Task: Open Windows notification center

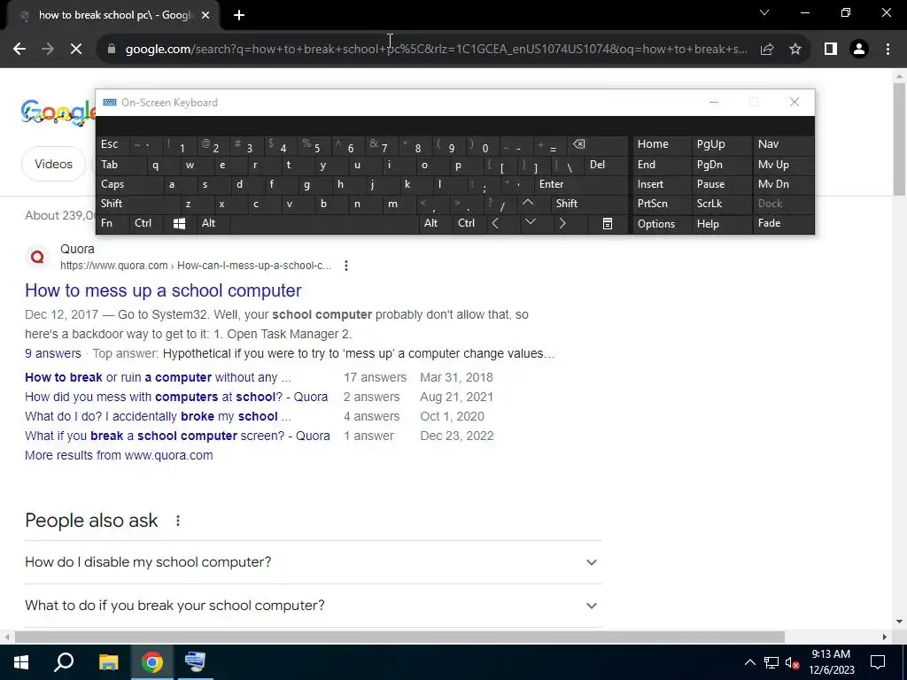Action: click(x=878, y=662)
